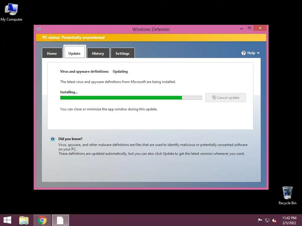Click the Did you know info icon

(x=52, y=139)
